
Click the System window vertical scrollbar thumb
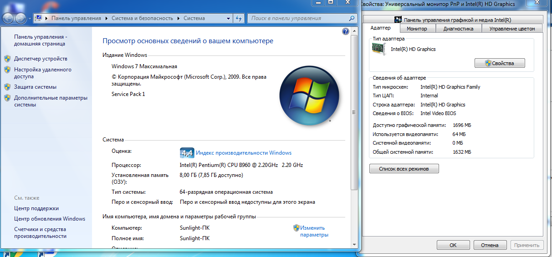pyautogui.click(x=354, y=112)
